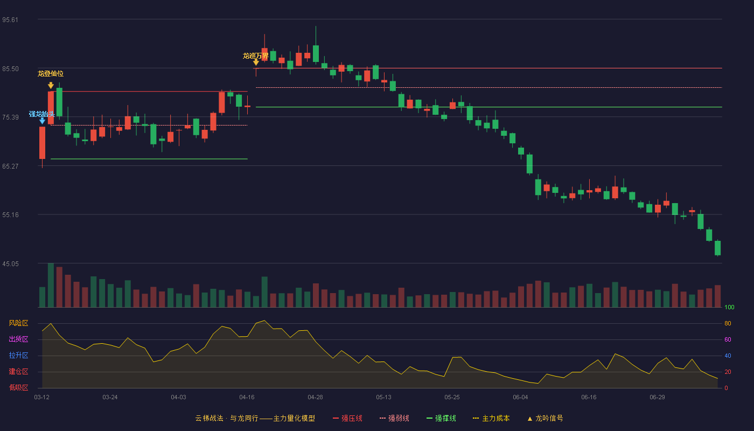Toggle the 龙吟信号 legend label
754x431 pixels.
click(x=549, y=418)
